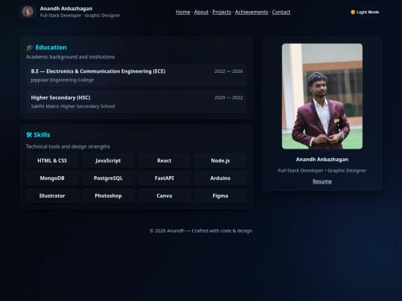Toggle Light Mode theme button
Viewport: 402px width, 301px height.
(365, 12)
